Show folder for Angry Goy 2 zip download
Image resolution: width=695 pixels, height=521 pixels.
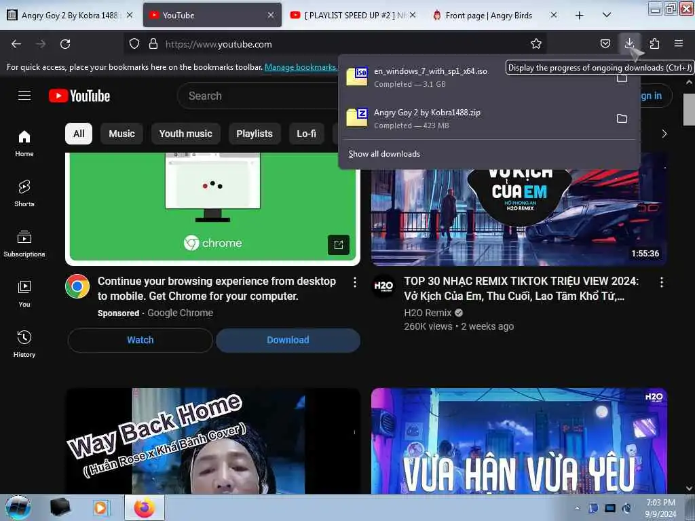622,119
